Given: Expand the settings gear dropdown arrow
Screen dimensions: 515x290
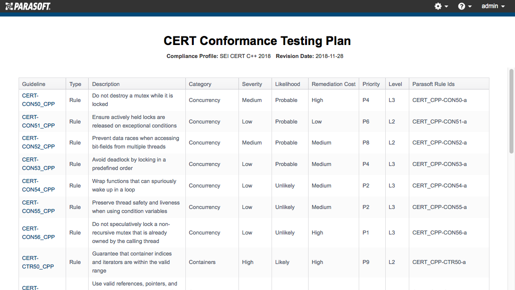Looking at the screenshot, I should click(446, 6).
